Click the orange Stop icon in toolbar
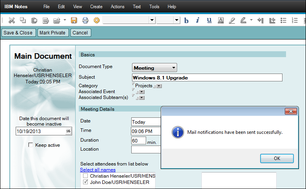Image resolution: width=306 pixels, height=189 pixels. coord(96,20)
